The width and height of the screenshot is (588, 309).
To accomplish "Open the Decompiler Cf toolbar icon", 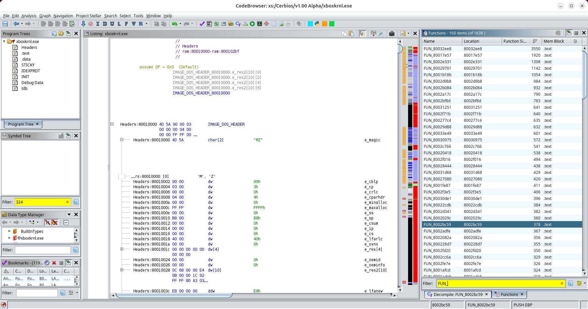I will [238, 24].
